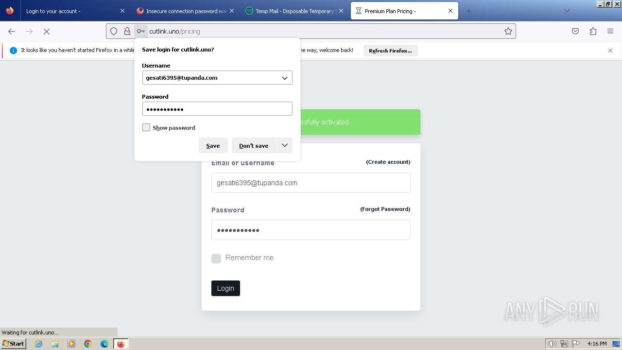The image size is (622, 350).
Task: Click the Password field in save login popup
Action: (x=217, y=109)
